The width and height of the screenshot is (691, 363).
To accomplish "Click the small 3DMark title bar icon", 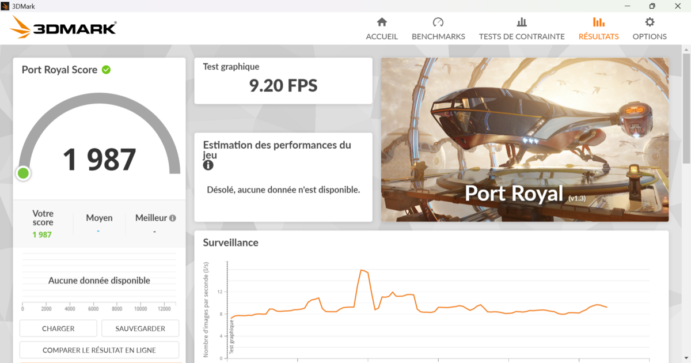I will click(x=6, y=6).
